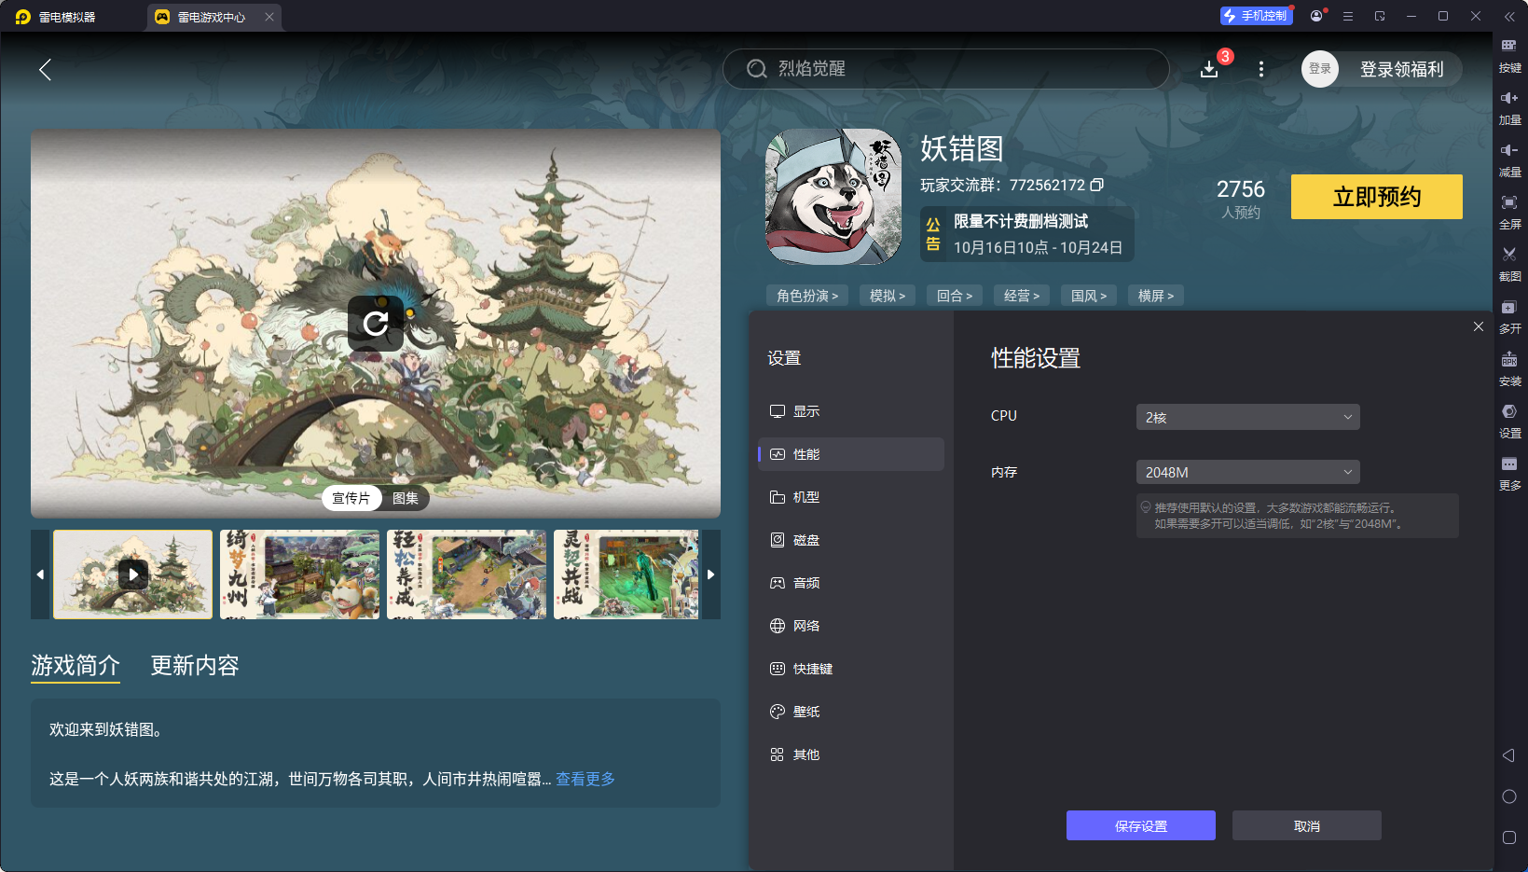Open 磁盘 (disk) settings category
Image resolution: width=1528 pixels, height=872 pixels.
[807, 539]
